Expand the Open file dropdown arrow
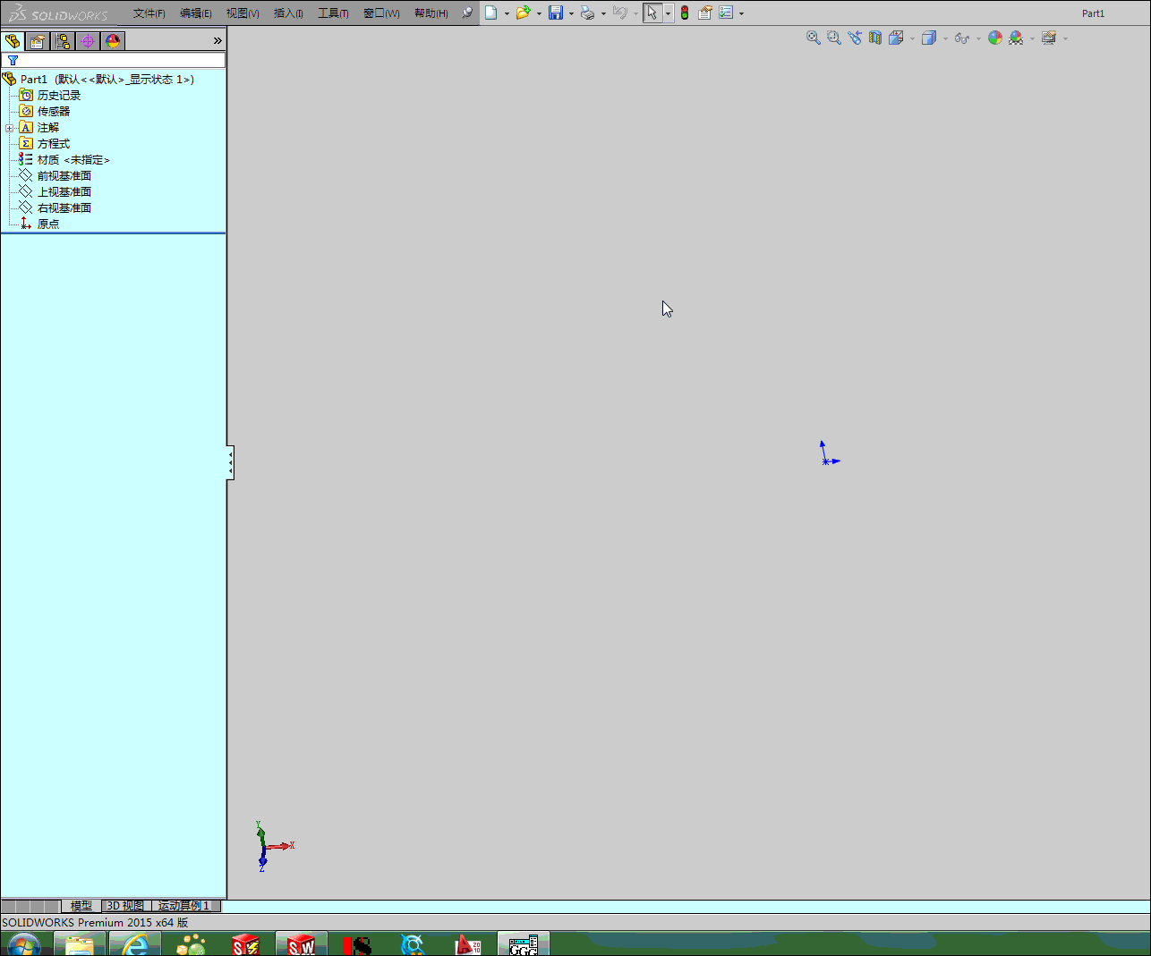Image resolution: width=1151 pixels, height=956 pixels. (539, 13)
